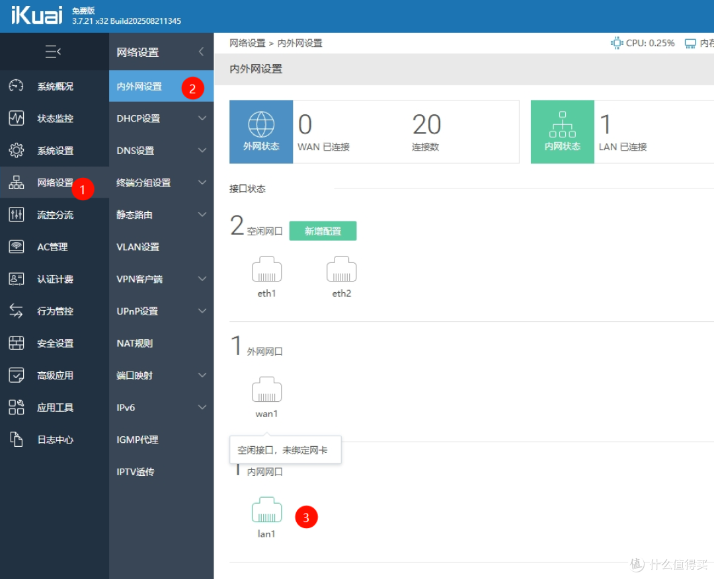
Task: Click the 内外网设置 page title
Action: click(256, 69)
